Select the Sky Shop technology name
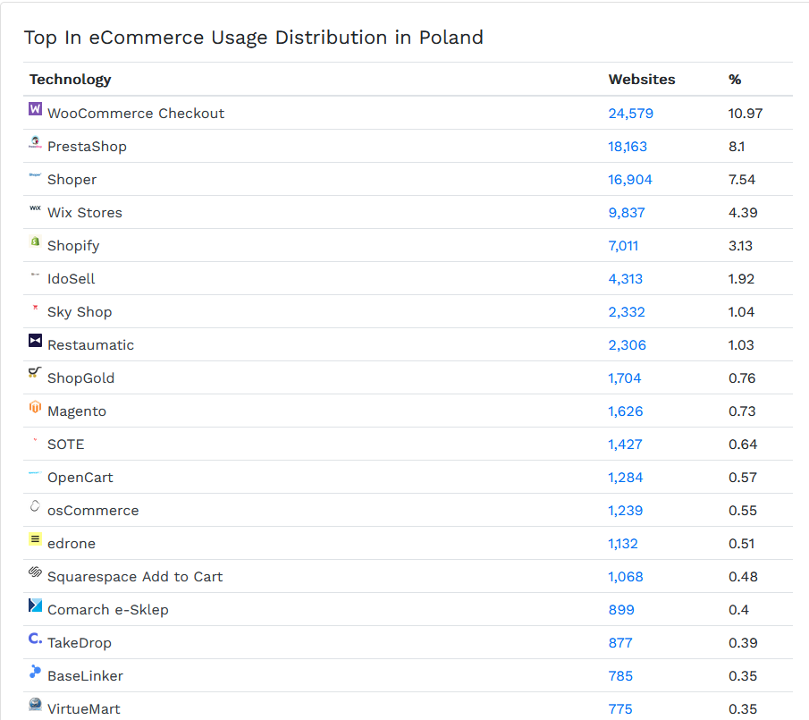This screenshot has height=720, width=809. tap(80, 312)
